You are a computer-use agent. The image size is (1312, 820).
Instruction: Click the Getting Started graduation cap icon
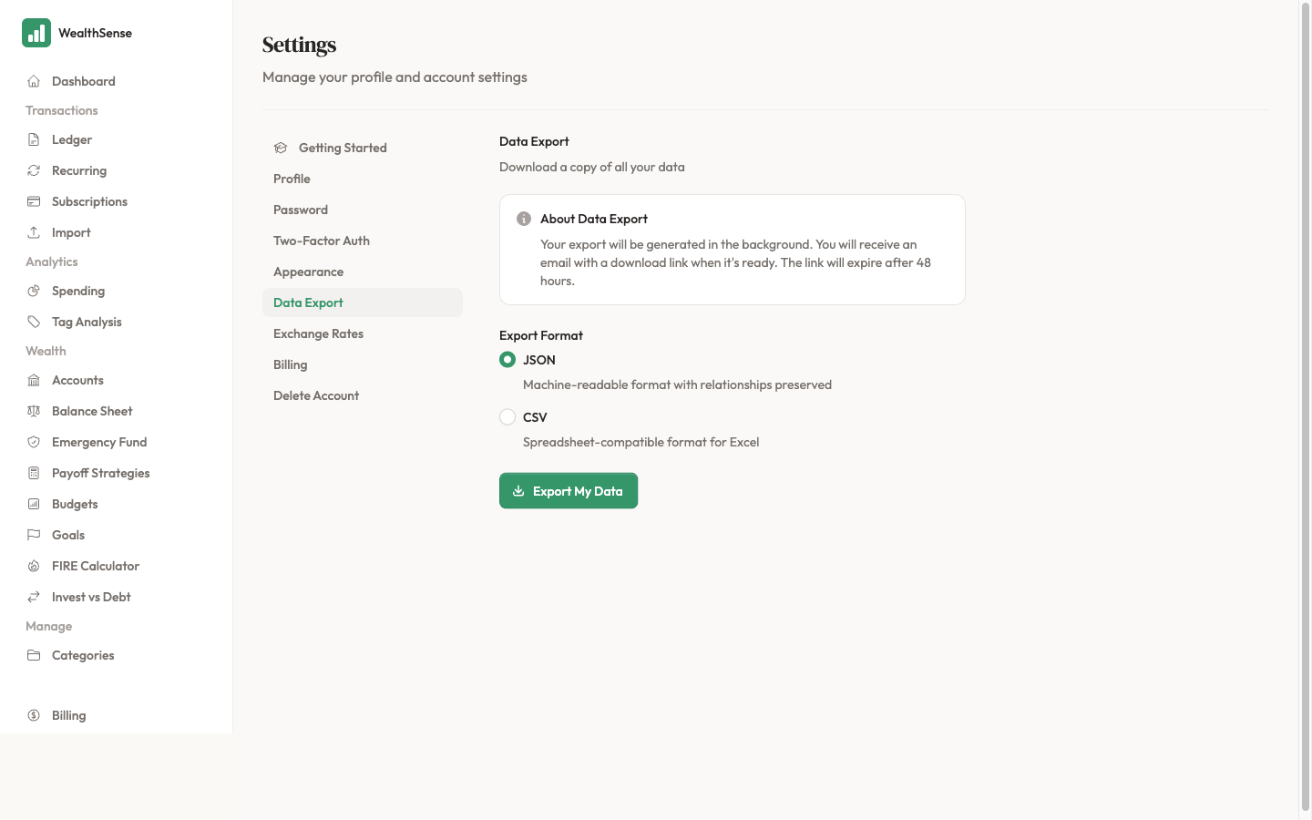(x=281, y=148)
